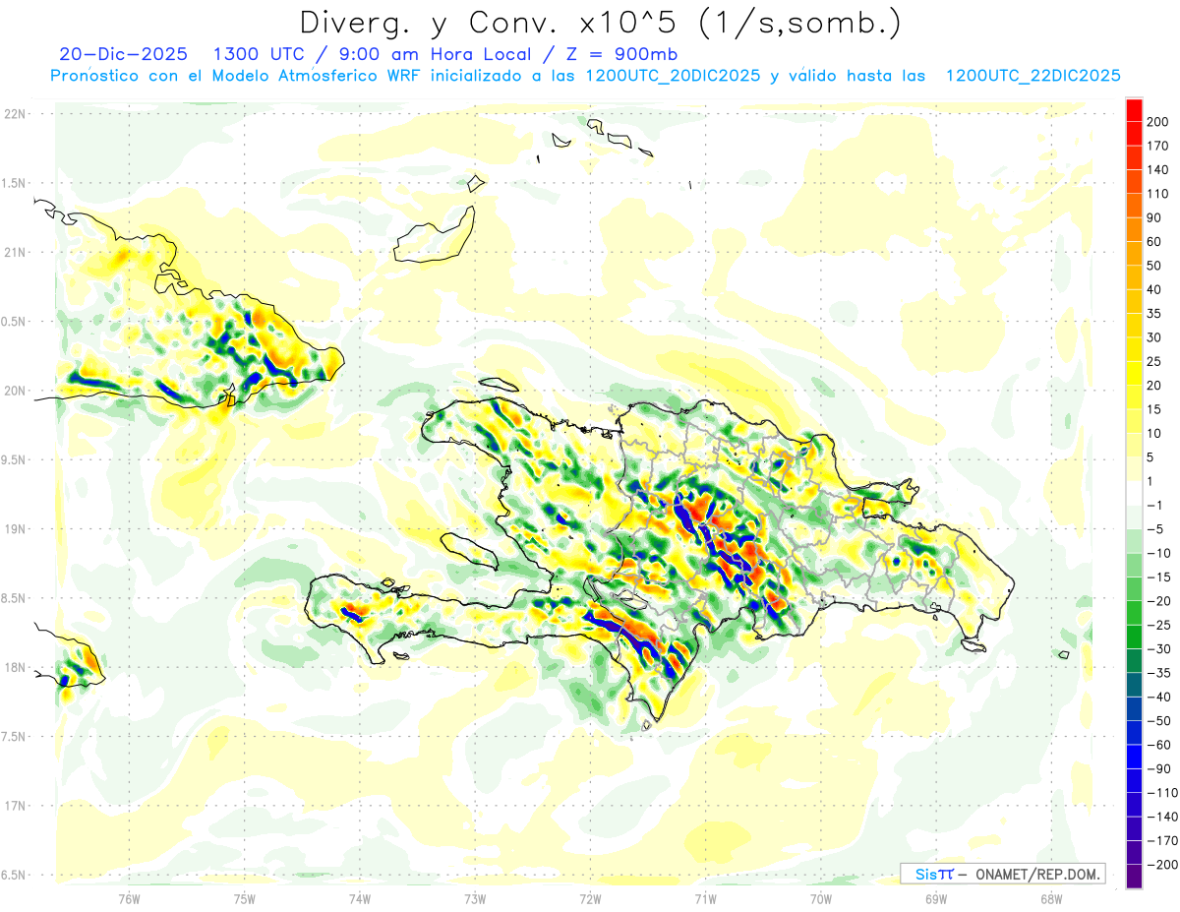The image size is (1180, 912).
Task: Select the date text '20-Dic-2025'
Action: pos(126,54)
